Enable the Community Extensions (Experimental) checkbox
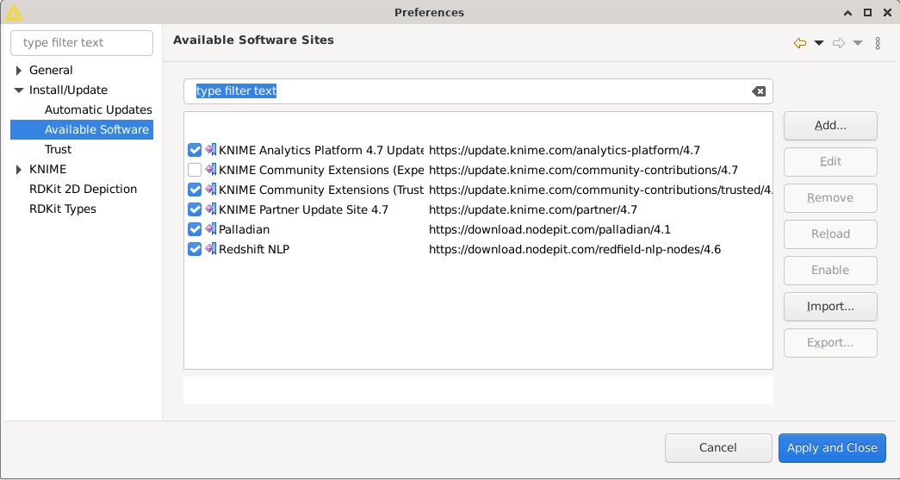The width and height of the screenshot is (900, 480). point(195,170)
